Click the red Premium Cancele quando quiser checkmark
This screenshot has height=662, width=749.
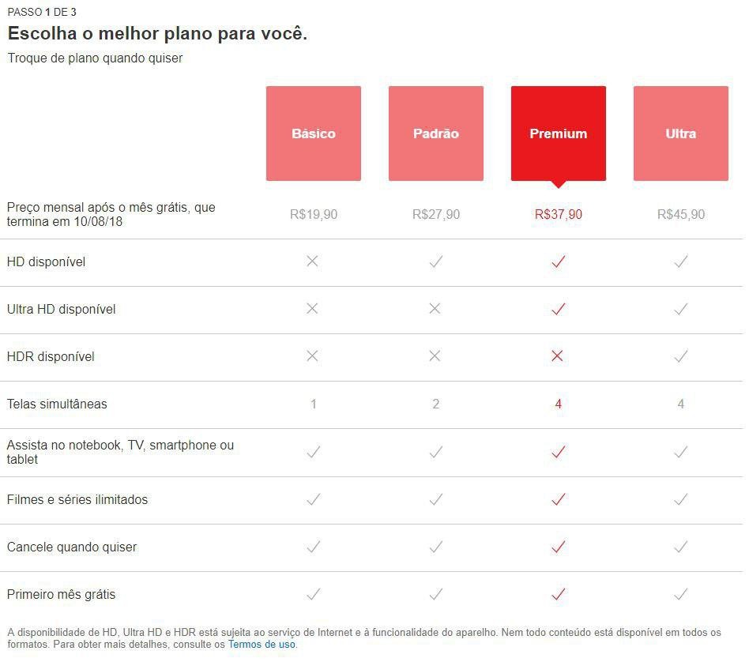(559, 547)
